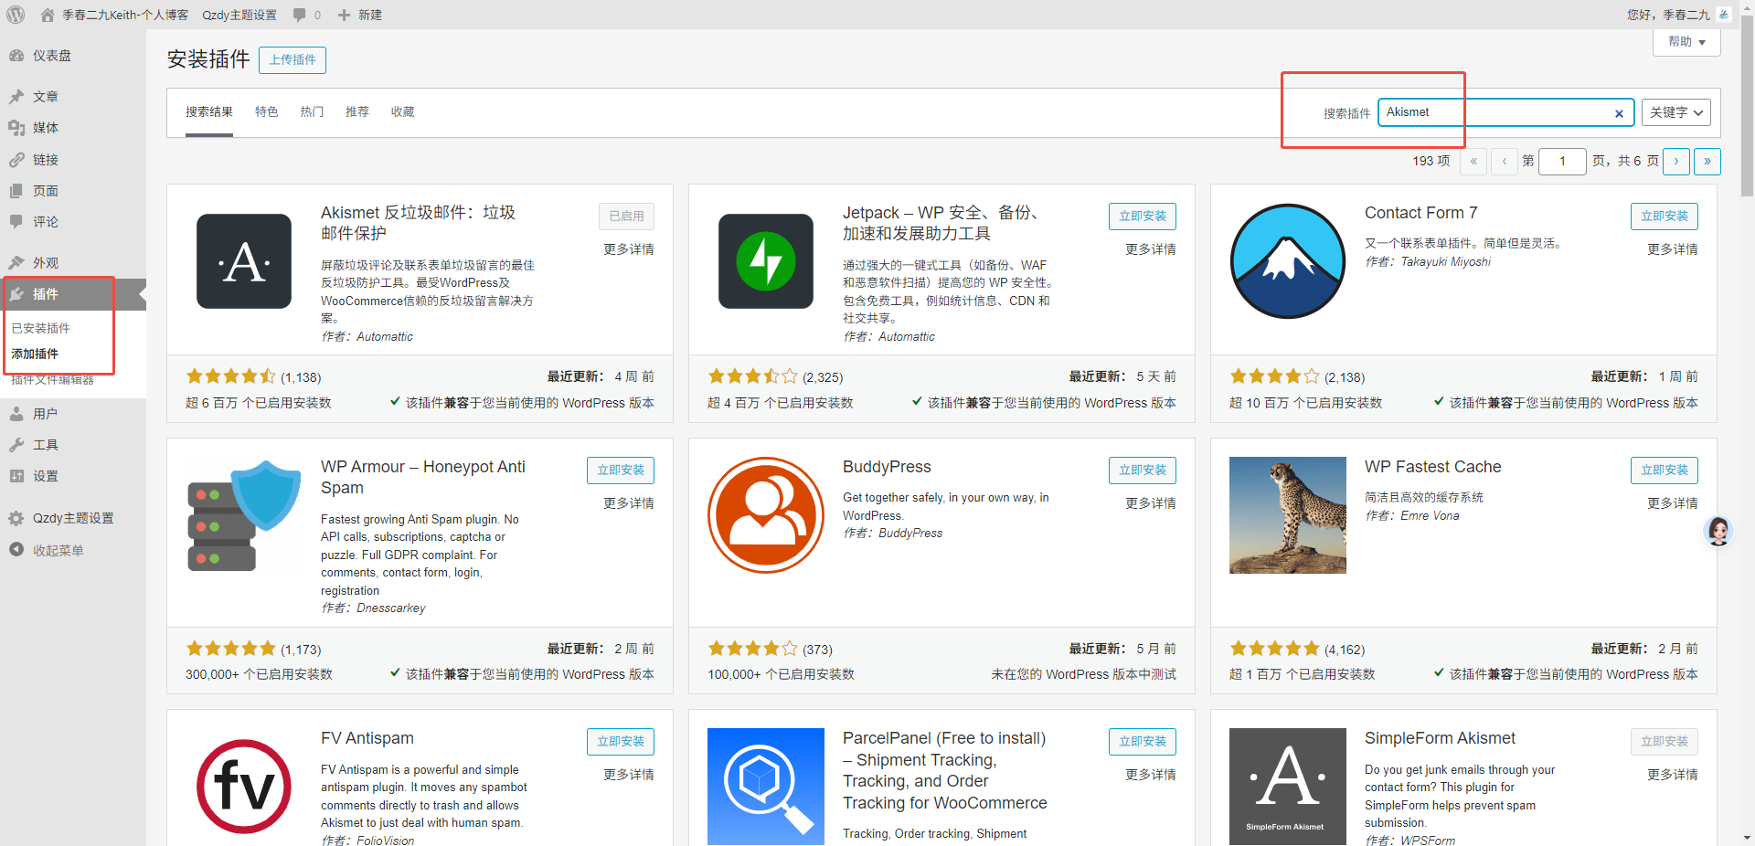Expand the 关键字 search type dropdown
Viewport: 1755px width, 846px height.
pos(1676,112)
